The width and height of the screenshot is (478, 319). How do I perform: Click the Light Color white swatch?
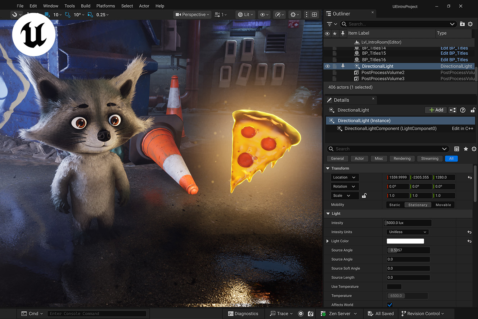tap(405, 241)
